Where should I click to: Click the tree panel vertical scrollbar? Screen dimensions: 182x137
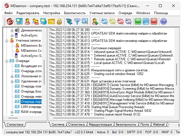tap(44, 72)
